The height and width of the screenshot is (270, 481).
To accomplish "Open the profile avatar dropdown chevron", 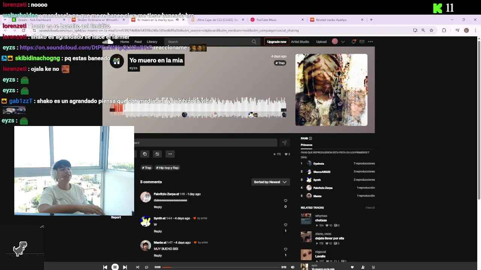I will pos(343,42).
